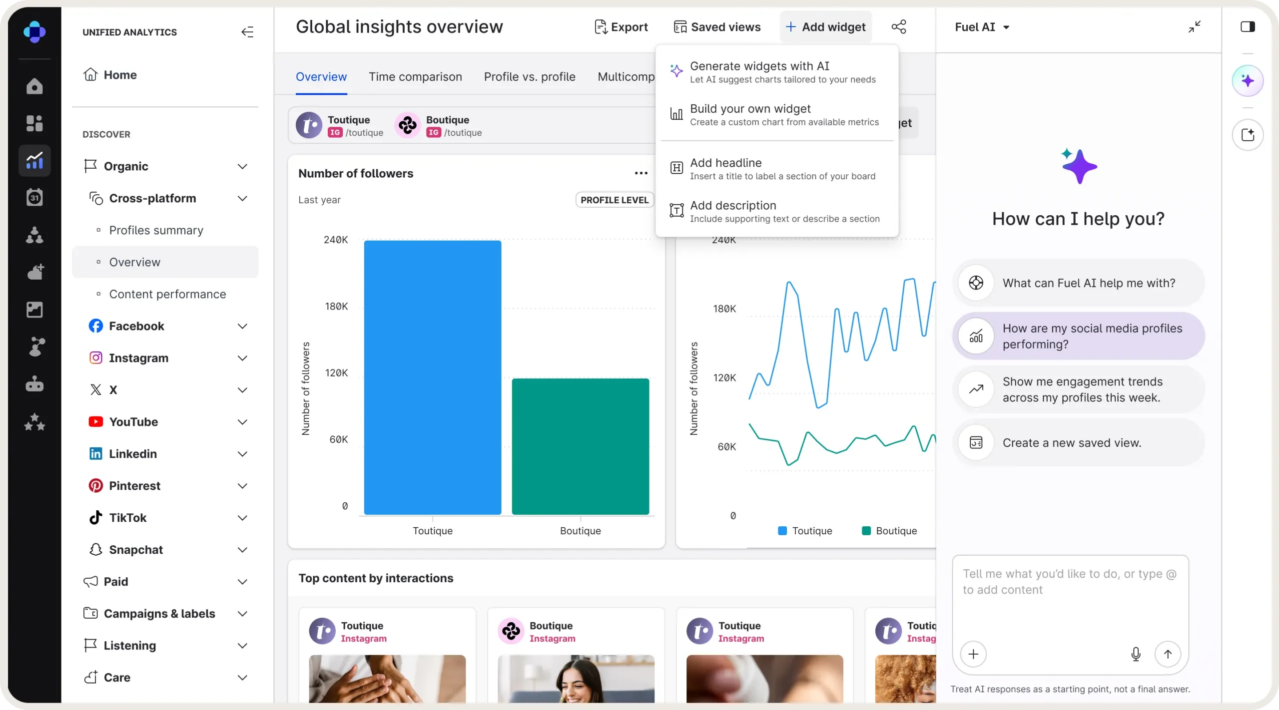This screenshot has width=1279, height=710.
Task: Switch to the Profile vs. profile tab
Action: pos(530,77)
